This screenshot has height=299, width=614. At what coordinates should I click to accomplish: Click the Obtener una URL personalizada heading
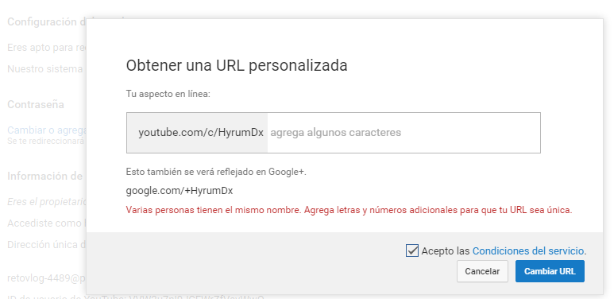[x=237, y=65]
